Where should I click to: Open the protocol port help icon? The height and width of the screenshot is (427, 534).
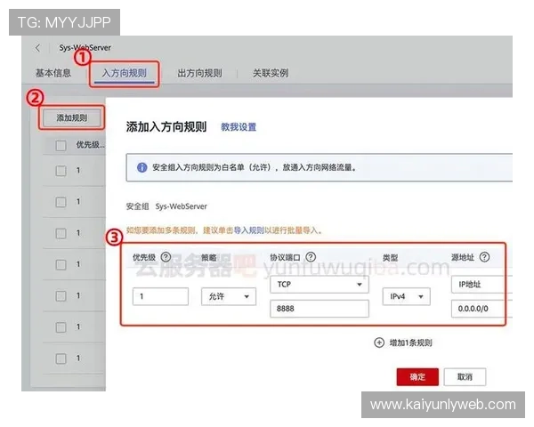(311, 257)
